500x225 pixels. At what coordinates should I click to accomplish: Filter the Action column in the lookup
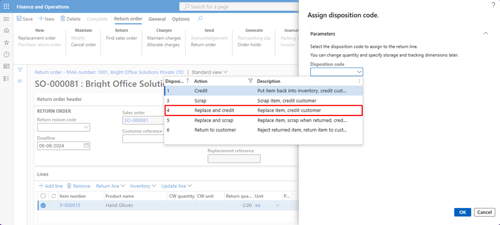(x=251, y=81)
